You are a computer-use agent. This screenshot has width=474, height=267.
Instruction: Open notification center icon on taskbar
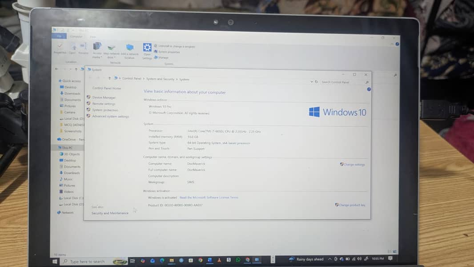390,258
